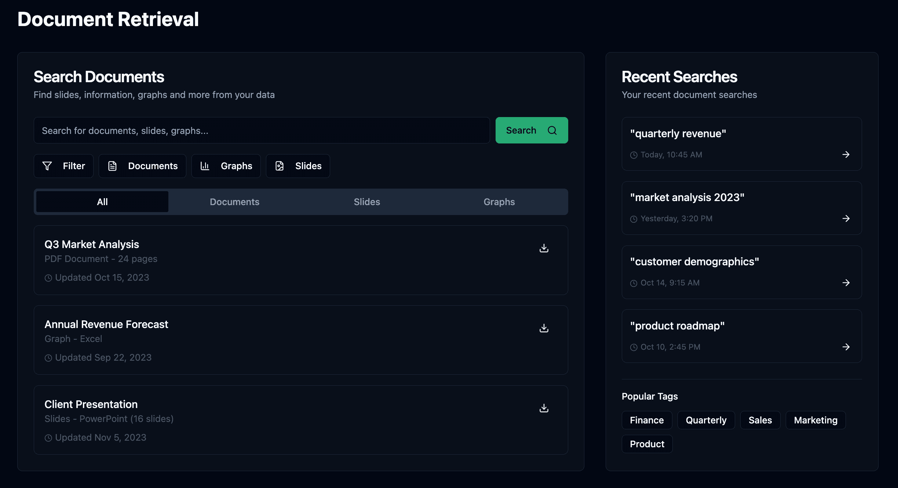
Task: Open the "market analysis 2023" search via its arrow
Action: [x=846, y=218]
